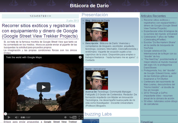Image resolution: width=178 pixels, height=123 pixels.
Task: Click the 'Bitácora de Darío' blog name link in Presentación
Action: coord(101,20)
